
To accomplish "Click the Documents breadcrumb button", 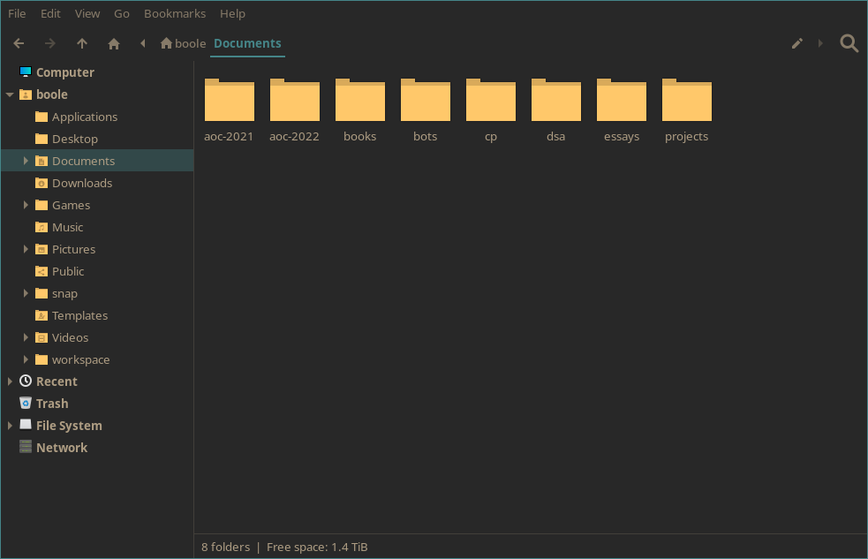I will tap(247, 42).
